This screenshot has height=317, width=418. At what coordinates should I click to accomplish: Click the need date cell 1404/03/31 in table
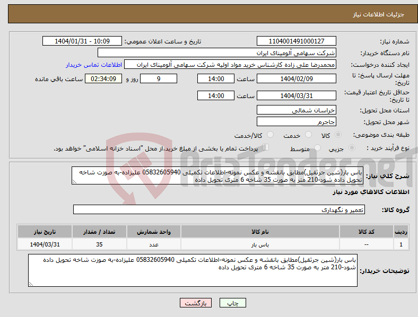45,244
